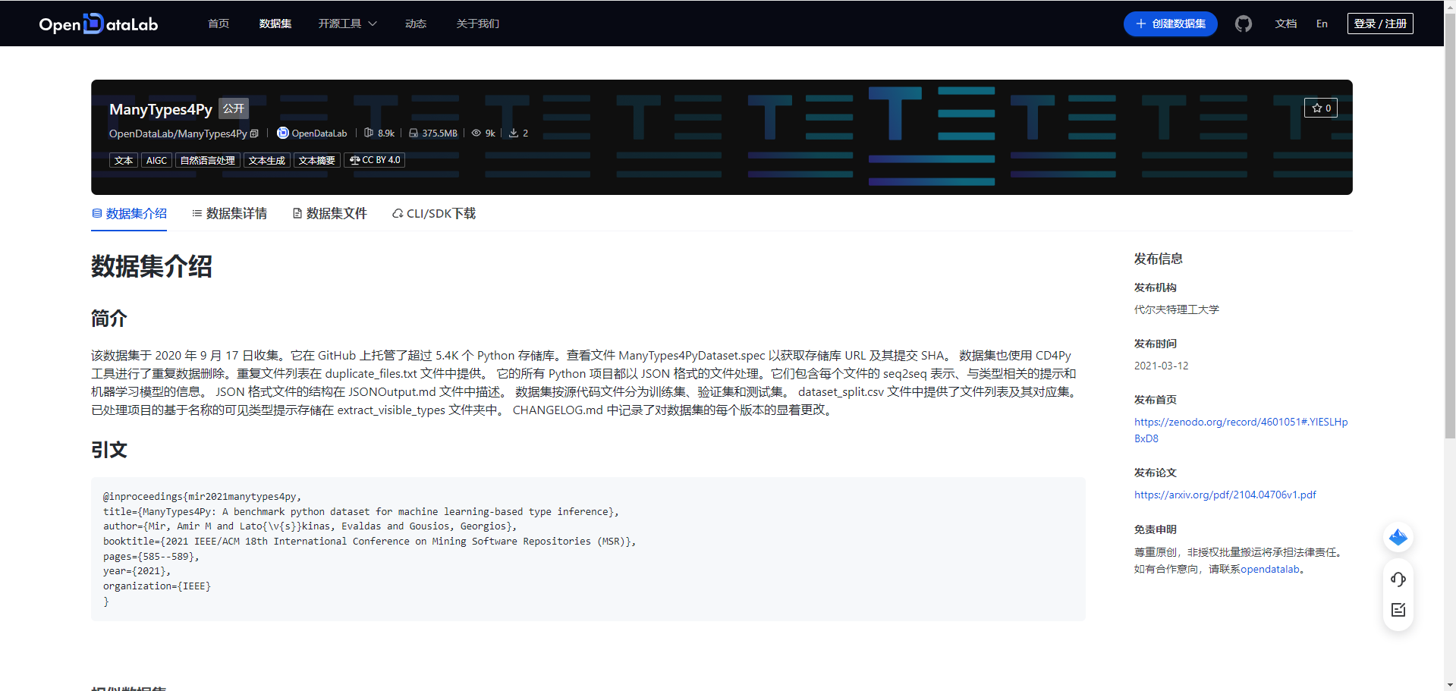This screenshot has width=1456, height=691.
Task: Click the scrollbar up arrow
Action: click(x=1450, y=6)
